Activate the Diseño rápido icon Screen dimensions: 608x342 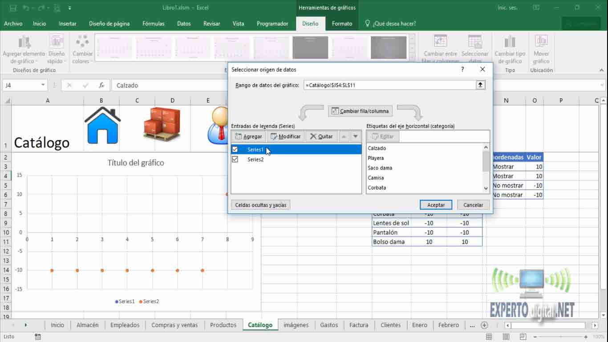(57, 47)
